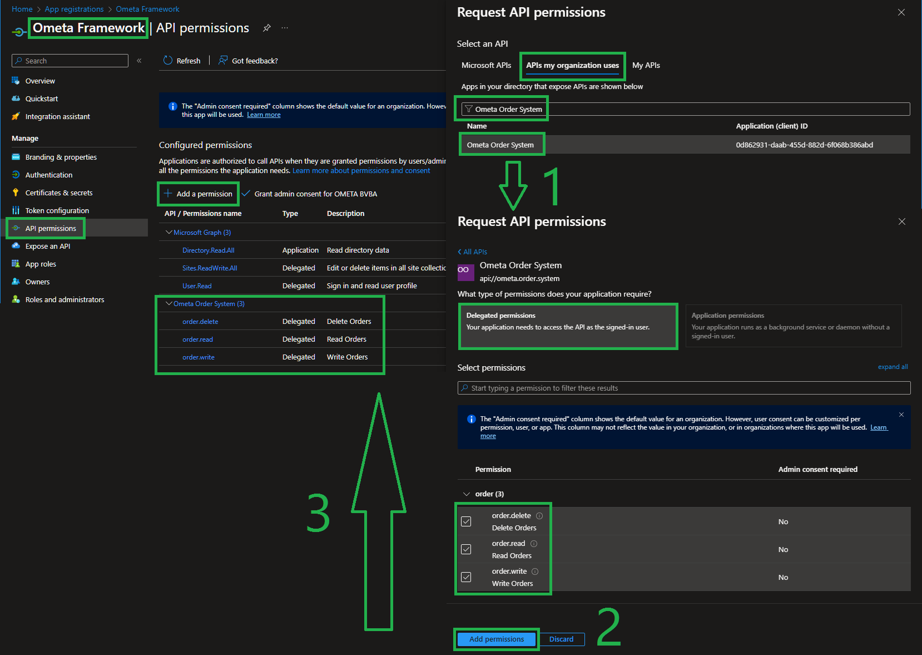Select Ometa Order System row in API list

point(685,145)
